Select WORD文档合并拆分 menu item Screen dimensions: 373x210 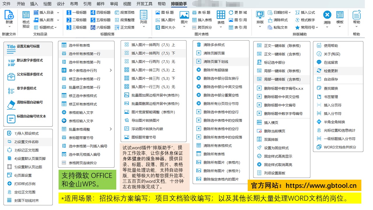[x=338, y=147]
